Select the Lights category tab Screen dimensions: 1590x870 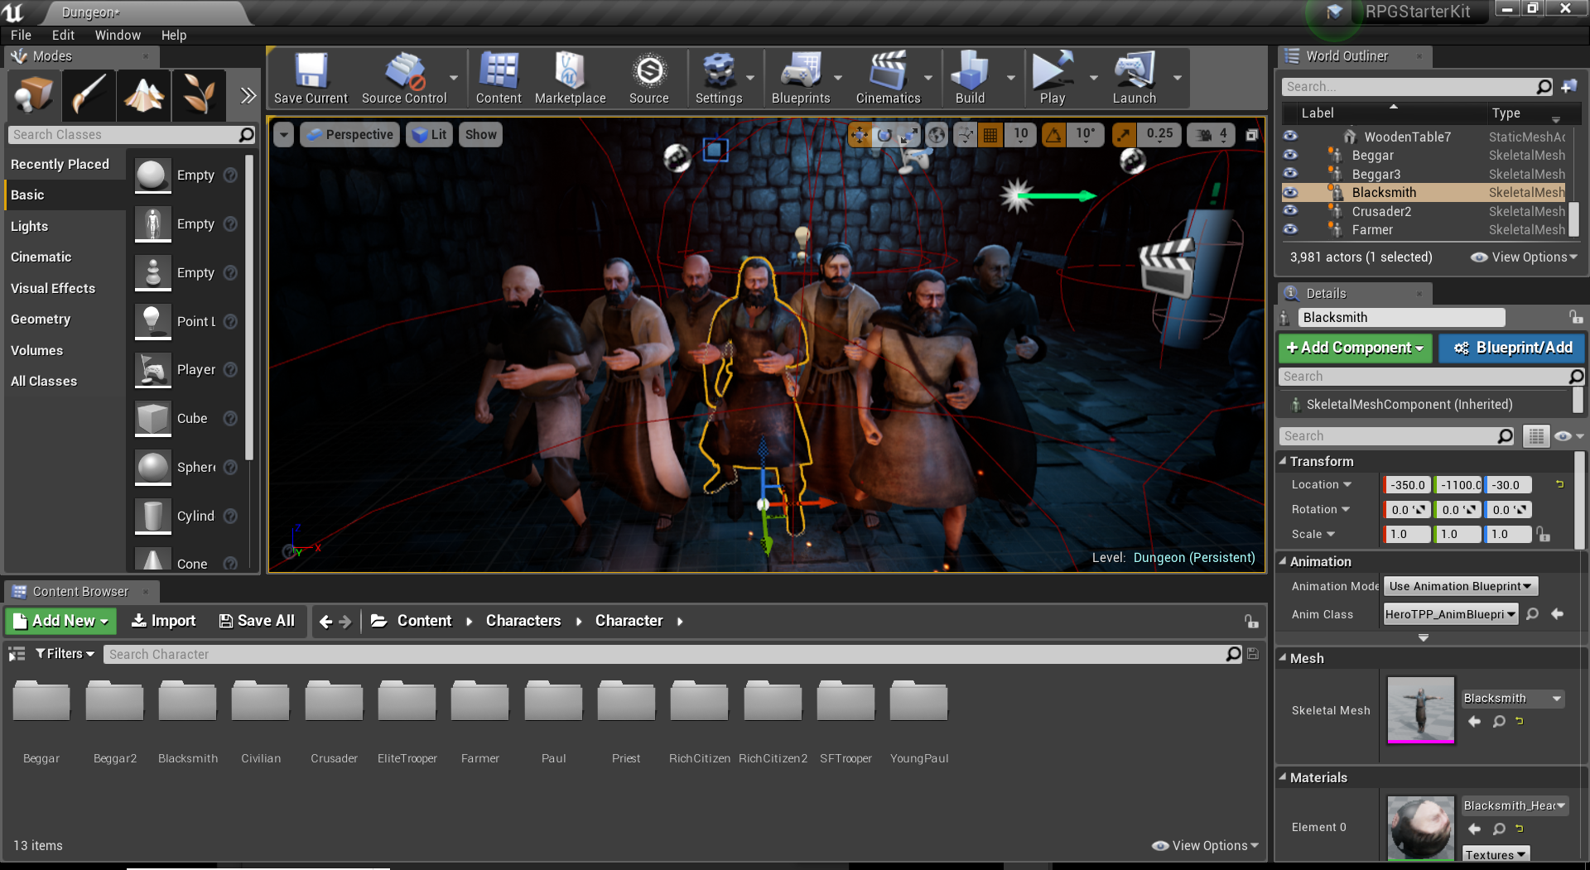coord(30,226)
